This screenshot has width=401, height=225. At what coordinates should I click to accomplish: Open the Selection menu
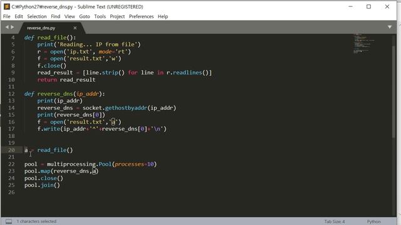[37, 16]
